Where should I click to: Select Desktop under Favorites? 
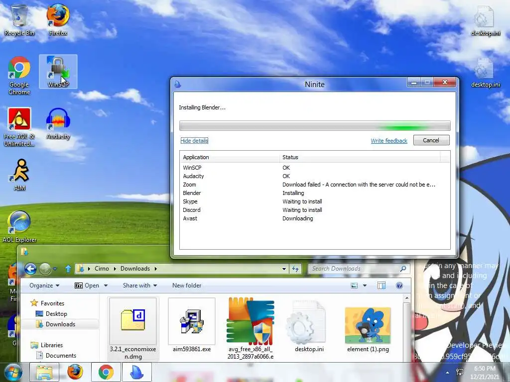click(x=51, y=314)
